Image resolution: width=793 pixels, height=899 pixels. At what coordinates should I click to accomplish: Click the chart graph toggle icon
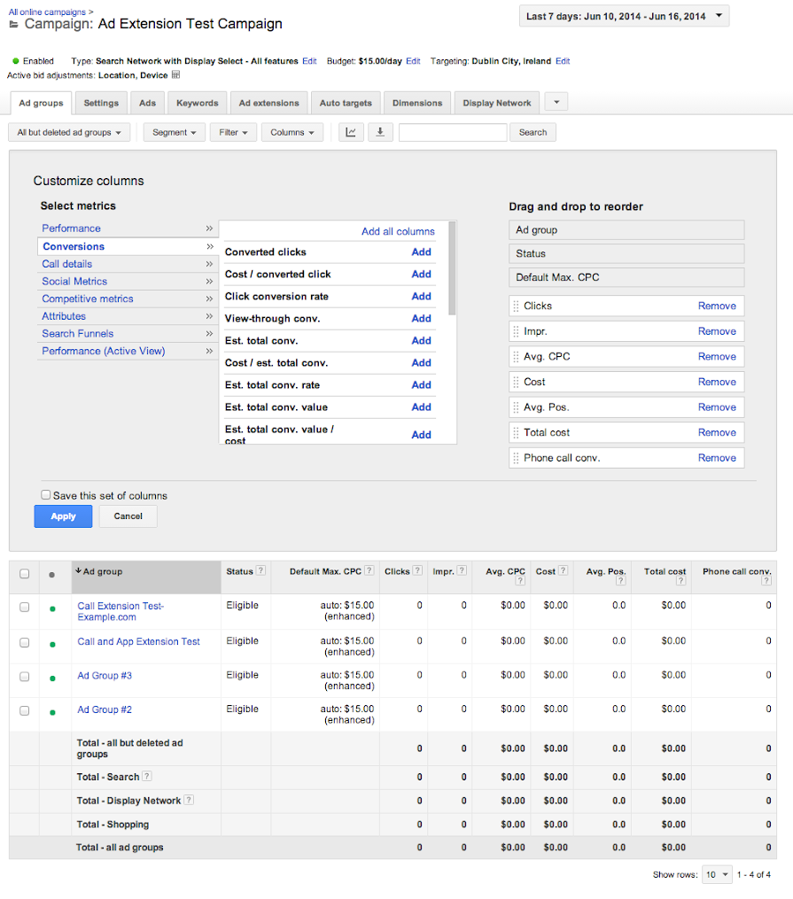352,132
